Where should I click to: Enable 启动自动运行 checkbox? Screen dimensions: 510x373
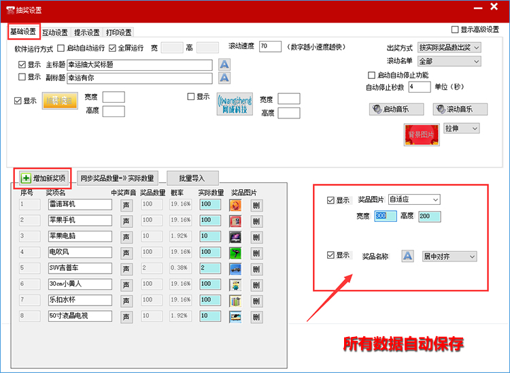pos(61,49)
